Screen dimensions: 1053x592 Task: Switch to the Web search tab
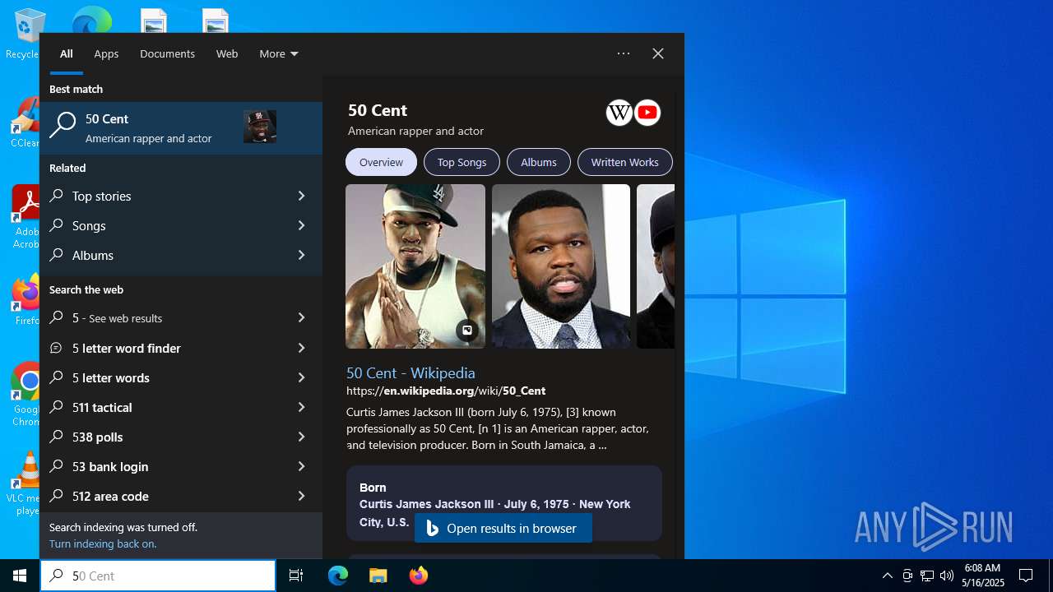[x=227, y=53]
